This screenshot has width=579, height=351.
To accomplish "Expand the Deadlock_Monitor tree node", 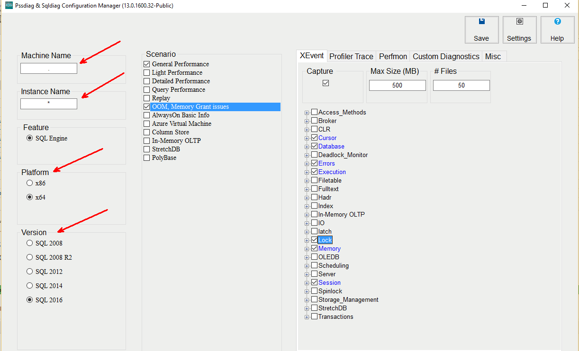I will (307, 155).
